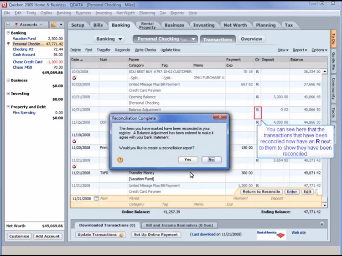Click the help question mark icon in dialog
The width and height of the screenshot is (342, 256).
120,160
